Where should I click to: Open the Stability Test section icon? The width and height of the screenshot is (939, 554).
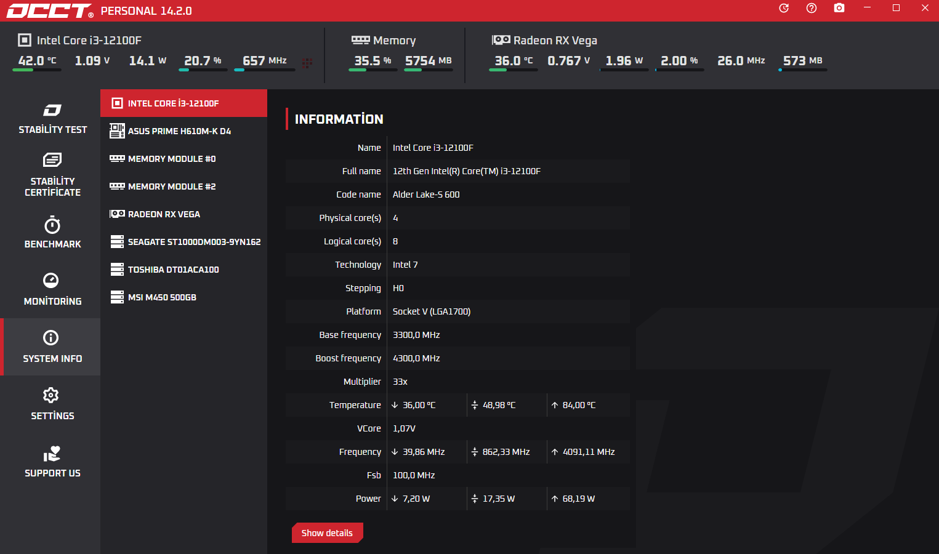click(x=52, y=110)
